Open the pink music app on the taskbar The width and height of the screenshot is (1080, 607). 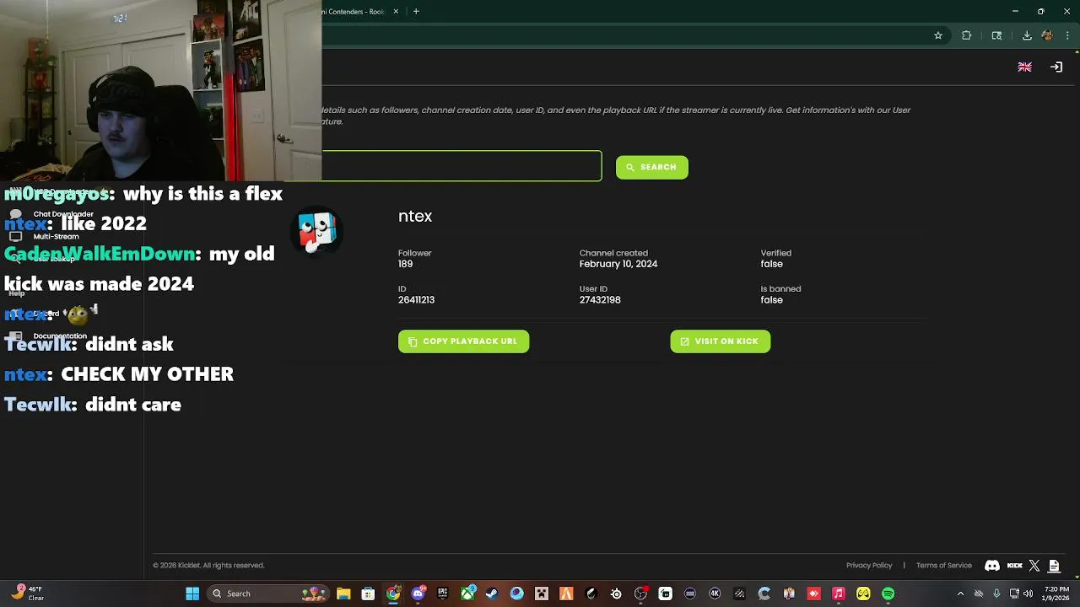839,594
